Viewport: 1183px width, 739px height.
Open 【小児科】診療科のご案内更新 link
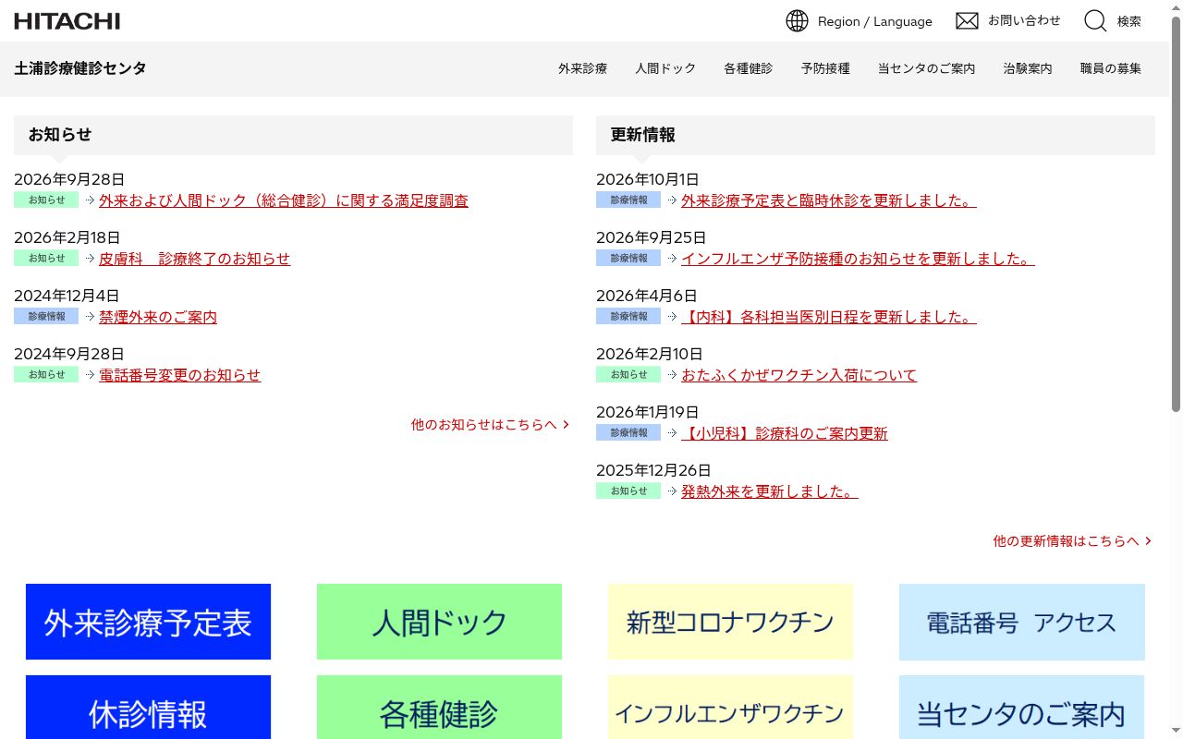tap(785, 433)
